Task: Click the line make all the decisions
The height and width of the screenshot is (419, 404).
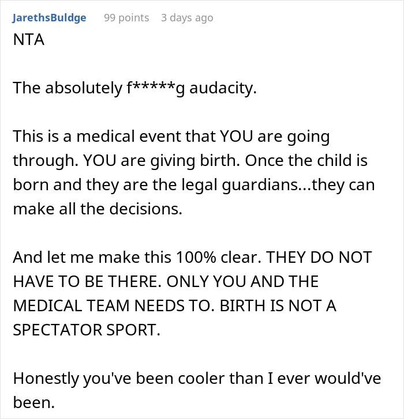Action: pyautogui.click(x=98, y=209)
